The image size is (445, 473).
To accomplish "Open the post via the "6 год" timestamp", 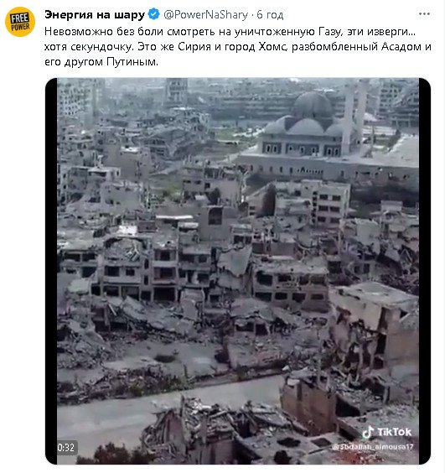I will tap(270, 14).
